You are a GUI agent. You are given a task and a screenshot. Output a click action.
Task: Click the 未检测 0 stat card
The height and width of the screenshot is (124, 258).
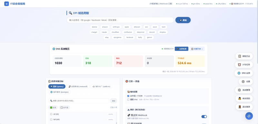(x=159, y=61)
